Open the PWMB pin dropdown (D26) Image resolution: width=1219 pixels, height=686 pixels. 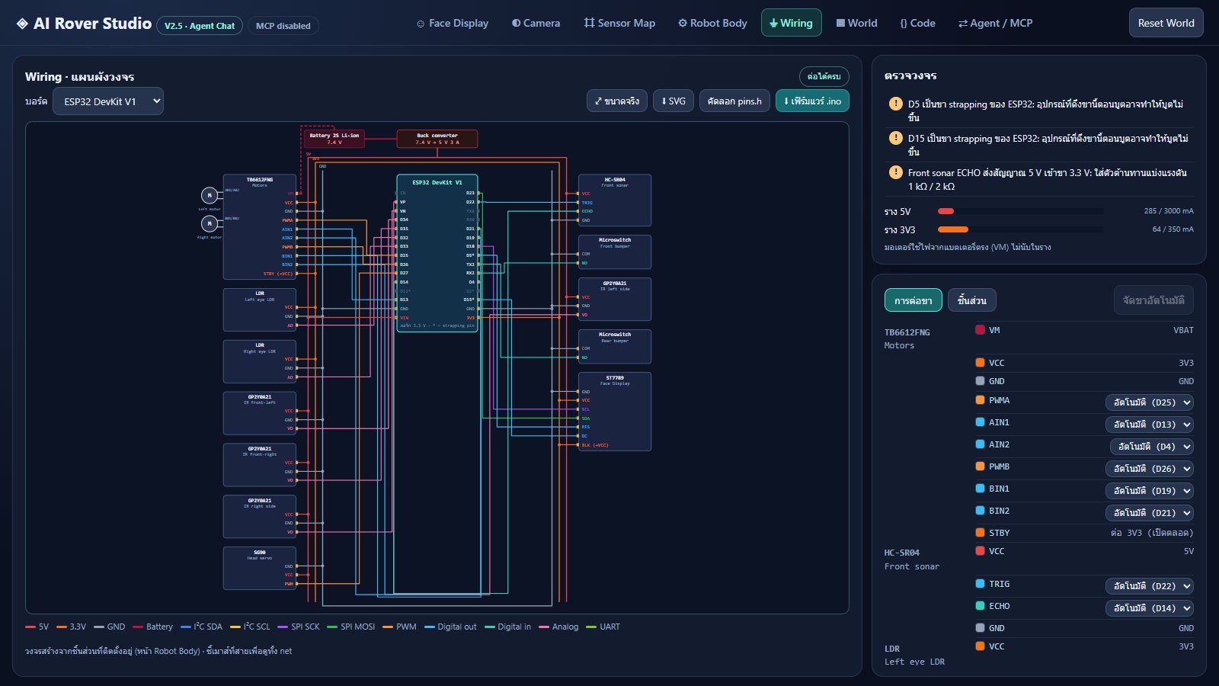[x=1150, y=469]
